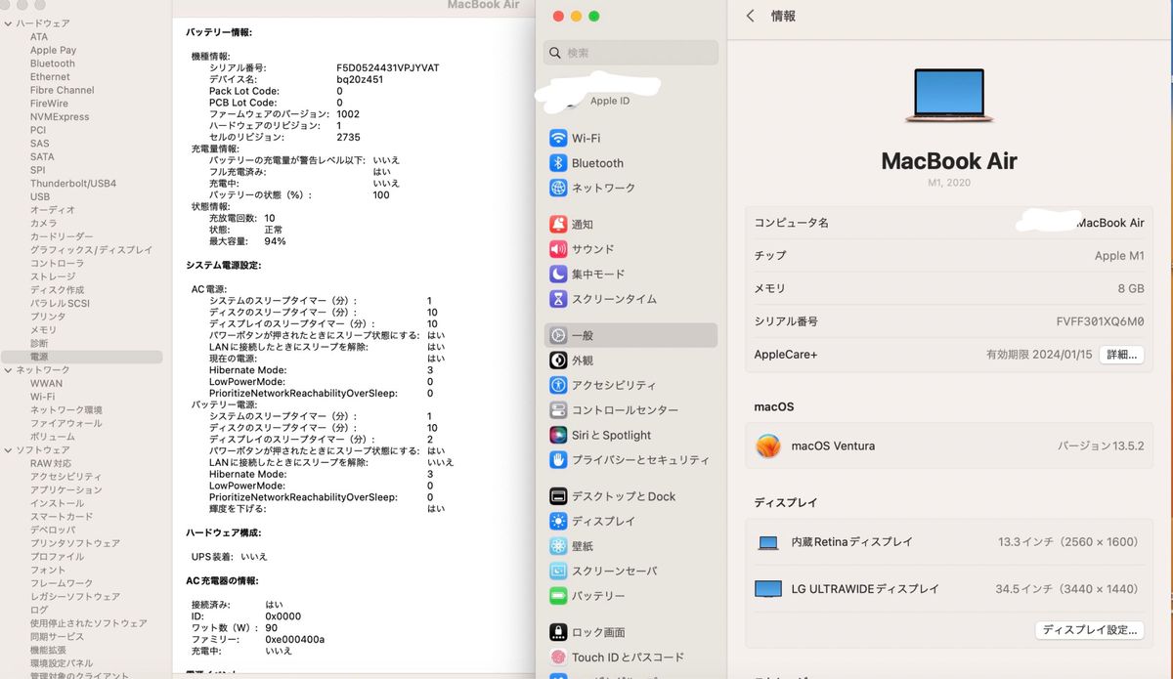Click the 最大容量 94% value
Viewport: 1173px width, 679px height.
coord(276,241)
